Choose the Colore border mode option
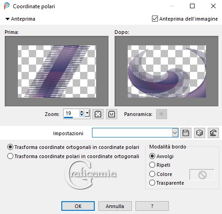Viewport: 222px width, 214px height. pyautogui.click(x=152, y=174)
